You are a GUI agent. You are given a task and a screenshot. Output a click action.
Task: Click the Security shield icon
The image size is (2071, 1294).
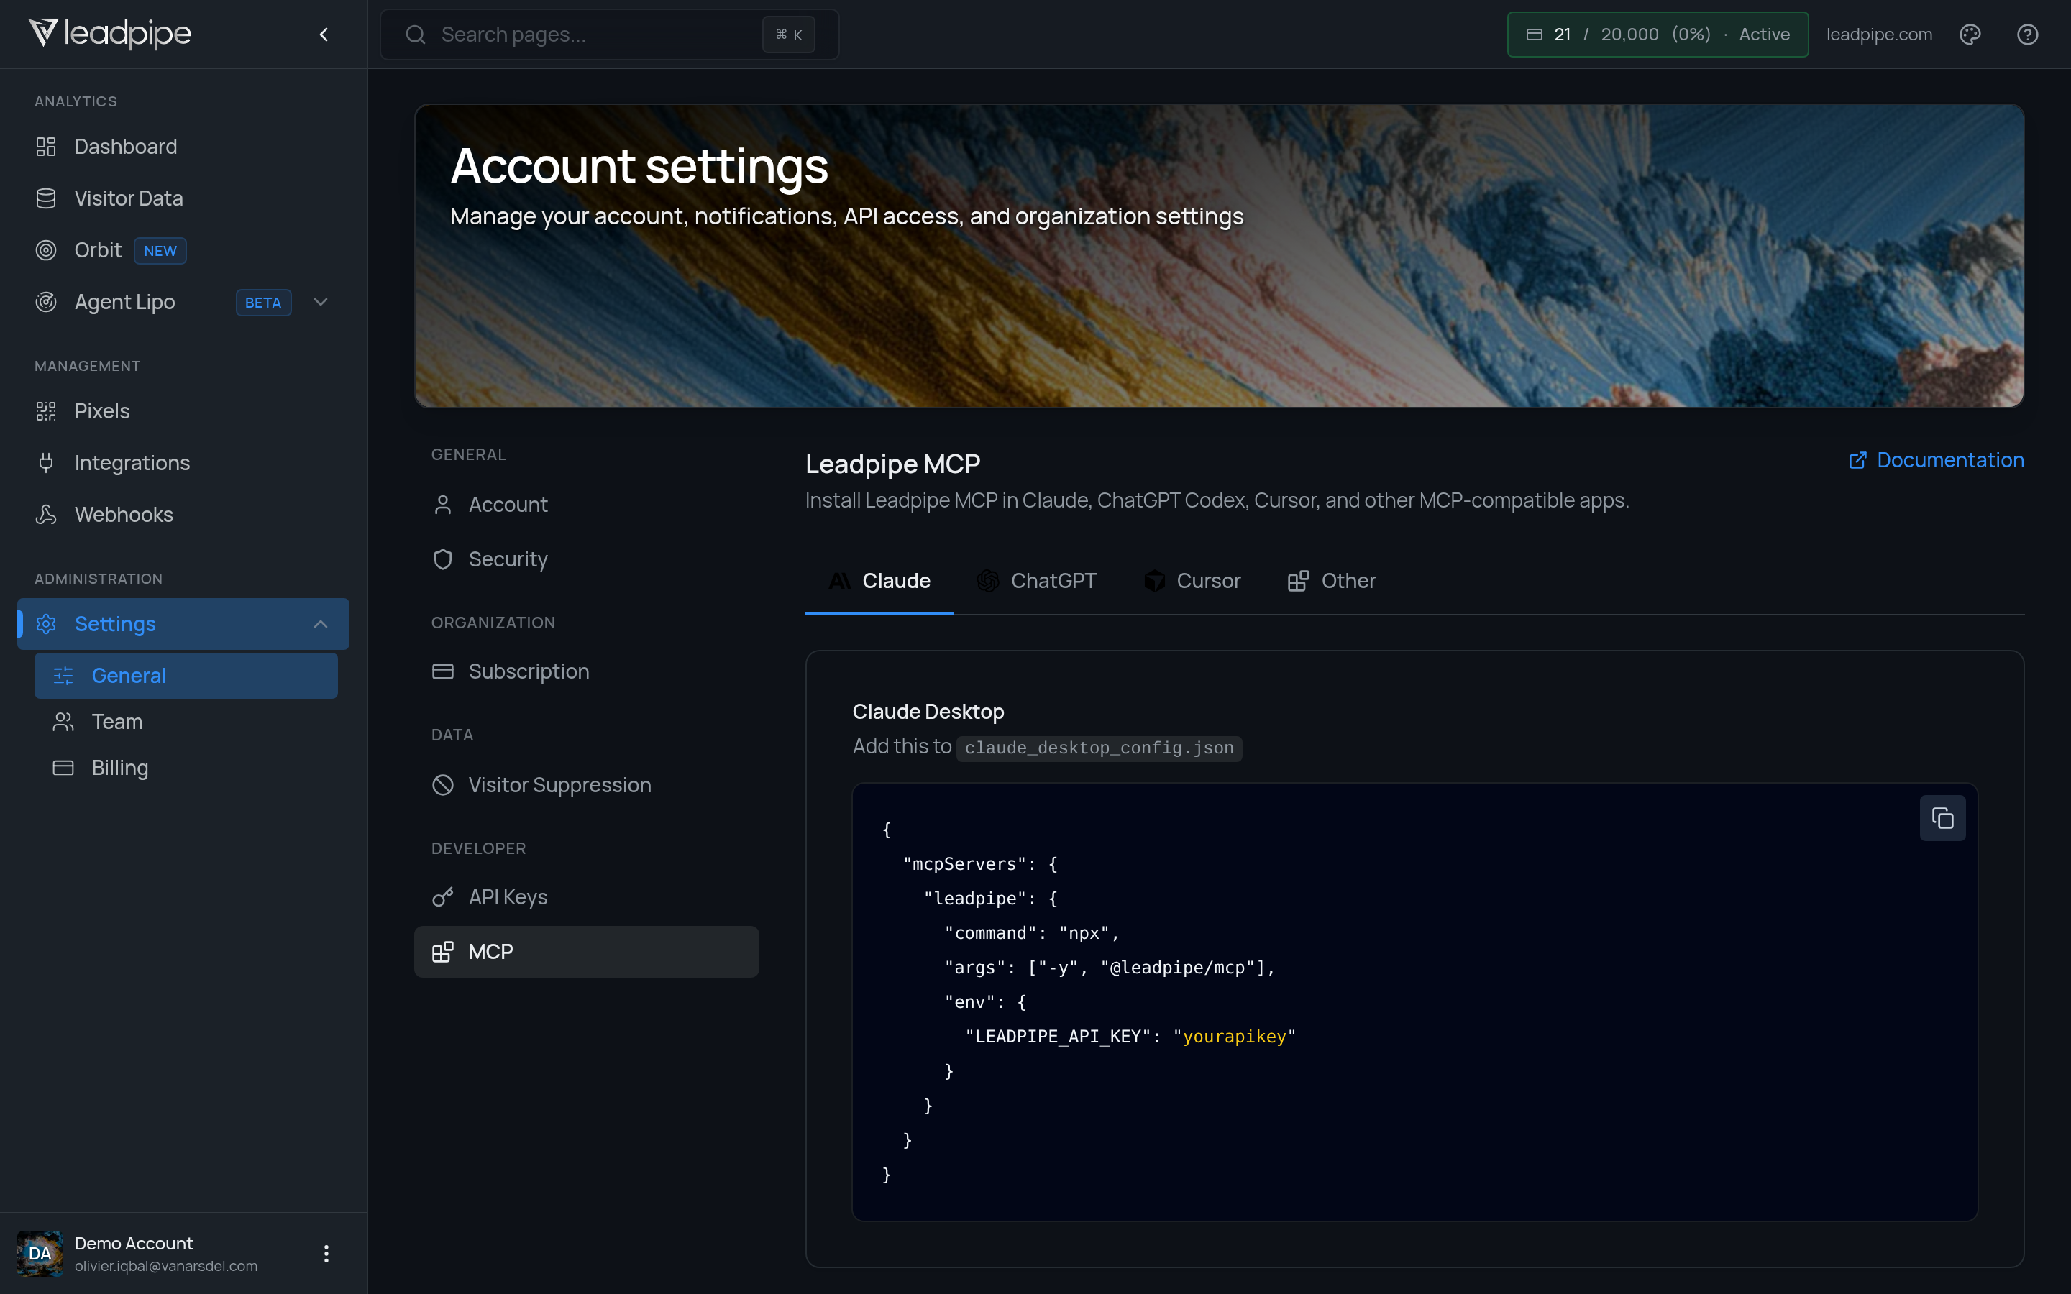(442, 559)
